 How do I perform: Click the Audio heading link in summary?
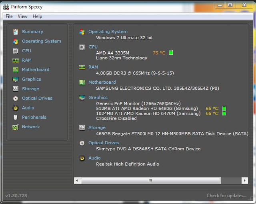click(x=94, y=158)
